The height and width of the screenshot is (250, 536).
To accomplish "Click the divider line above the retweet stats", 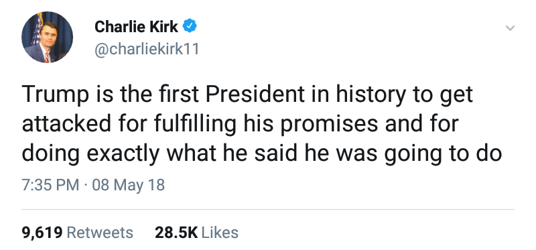I will 268,209.
